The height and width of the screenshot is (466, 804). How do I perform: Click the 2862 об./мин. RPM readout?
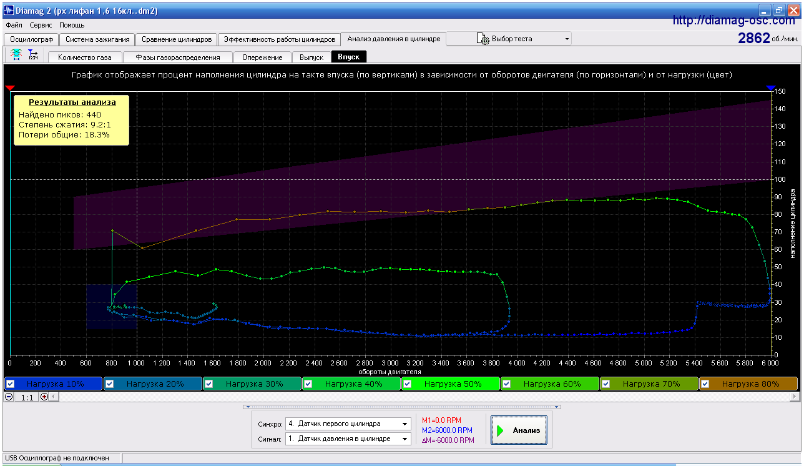(768, 38)
